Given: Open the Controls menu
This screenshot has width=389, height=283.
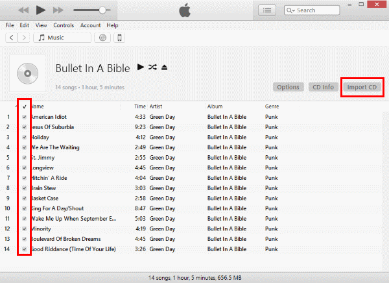Looking at the screenshot, I should (x=64, y=25).
